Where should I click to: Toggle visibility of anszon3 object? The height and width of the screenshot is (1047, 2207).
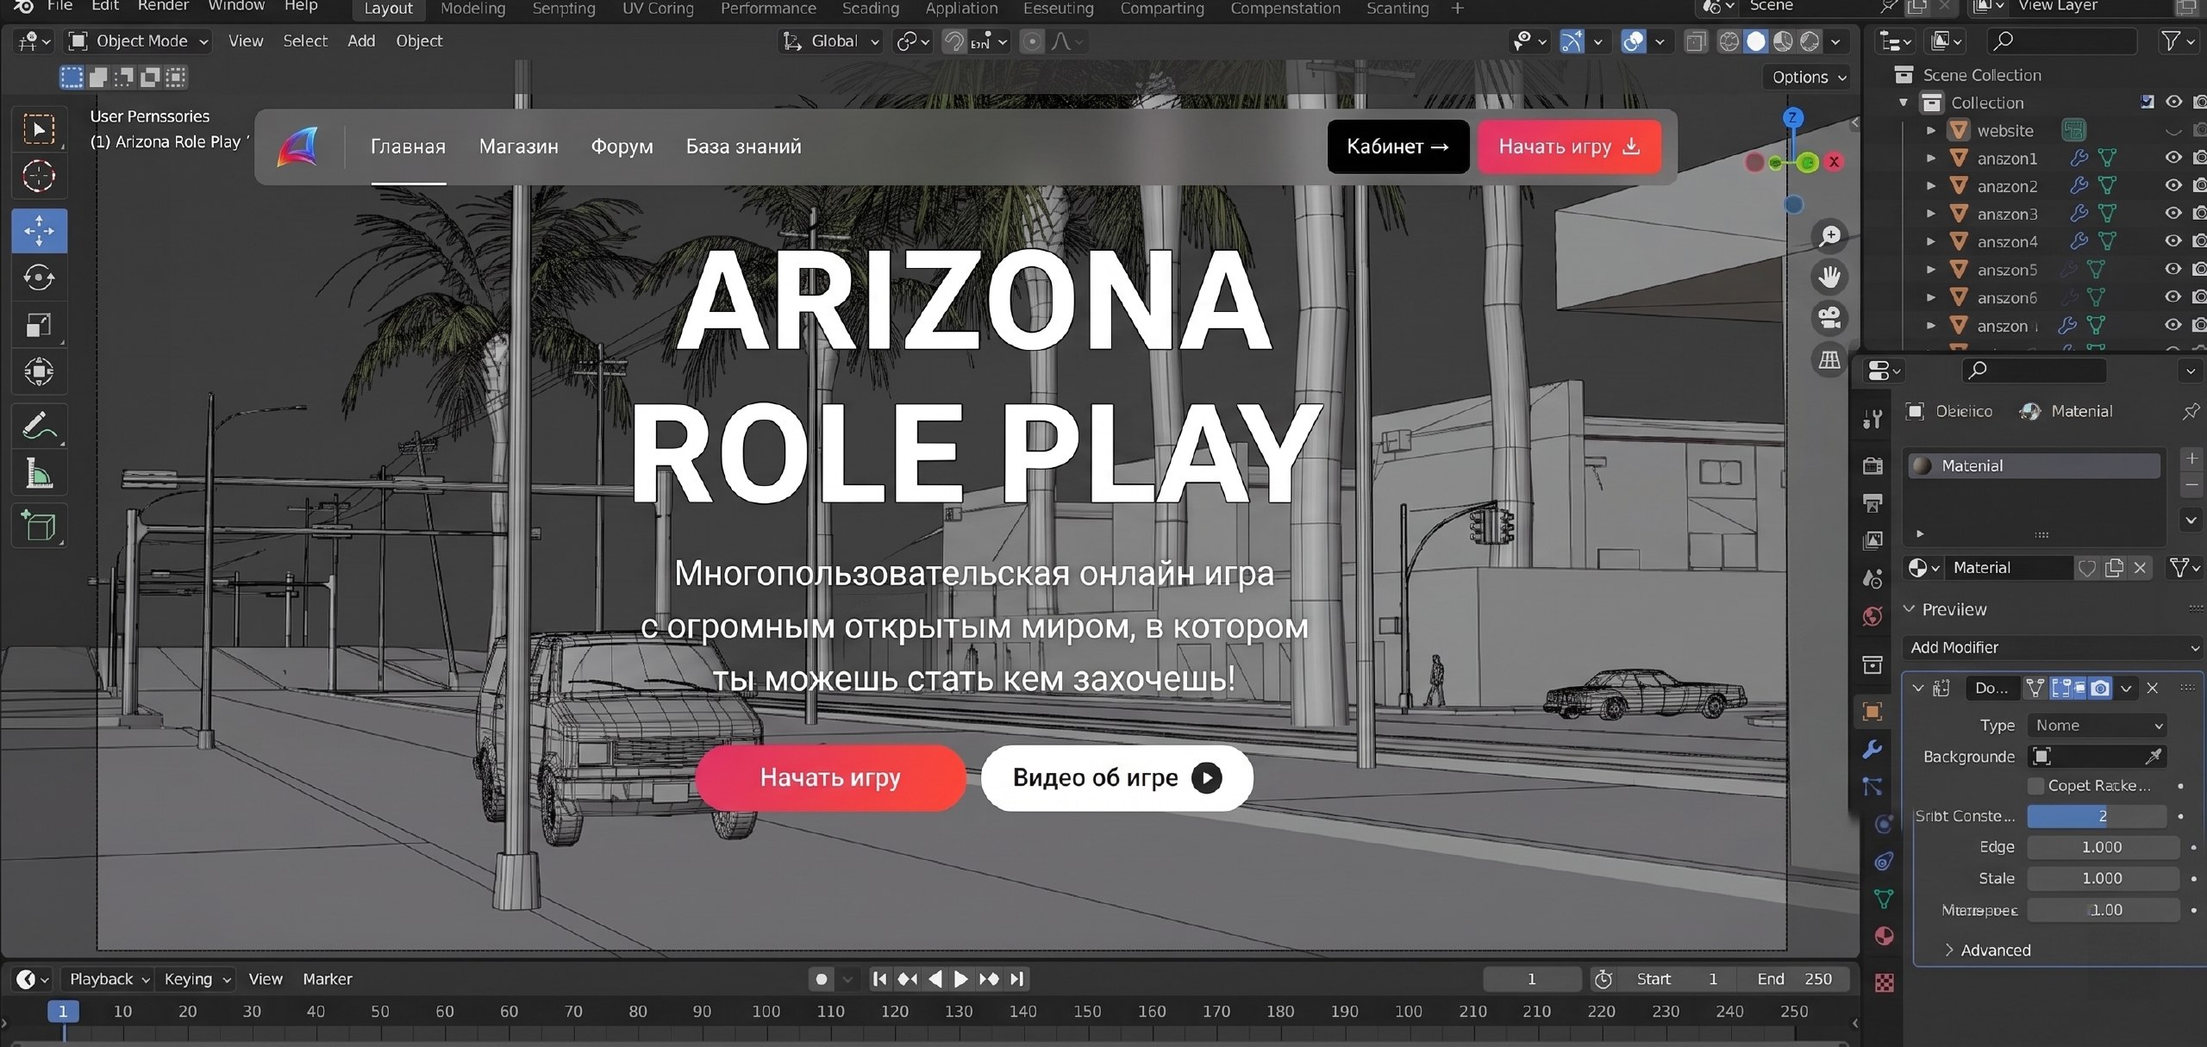(2173, 213)
